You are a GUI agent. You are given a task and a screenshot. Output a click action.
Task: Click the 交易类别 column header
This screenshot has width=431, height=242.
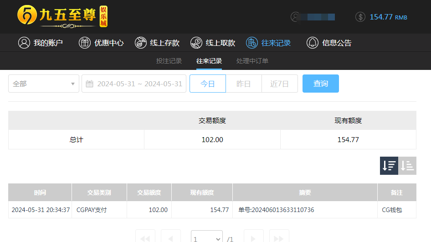click(99, 193)
